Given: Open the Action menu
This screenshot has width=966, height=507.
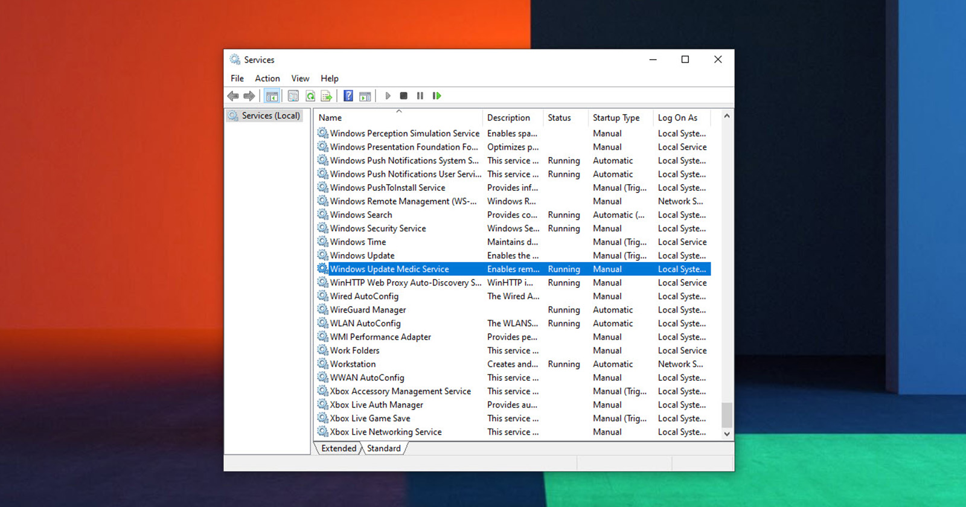Looking at the screenshot, I should (x=267, y=78).
